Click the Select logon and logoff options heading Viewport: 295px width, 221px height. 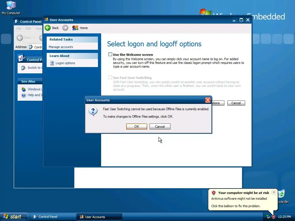click(x=154, y=44)
